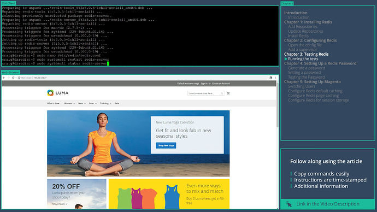Click the Luma logo
This screenshot has height=212, width=377.
click(58, 93)
